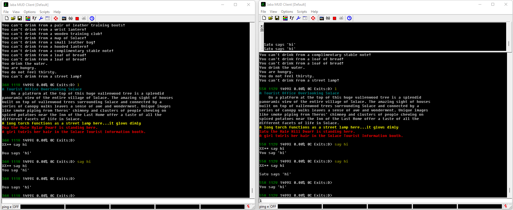Open Options menu in left window

(30, 12)
